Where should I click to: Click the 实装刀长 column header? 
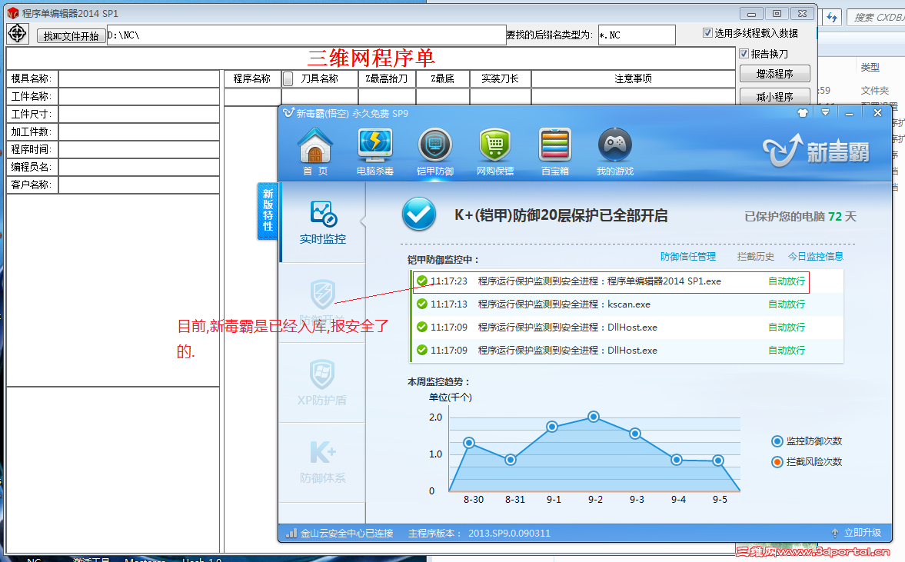point(501,78)
